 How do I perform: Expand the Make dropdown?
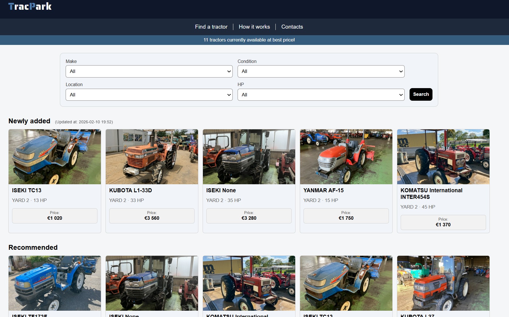(x=149, y=71)
